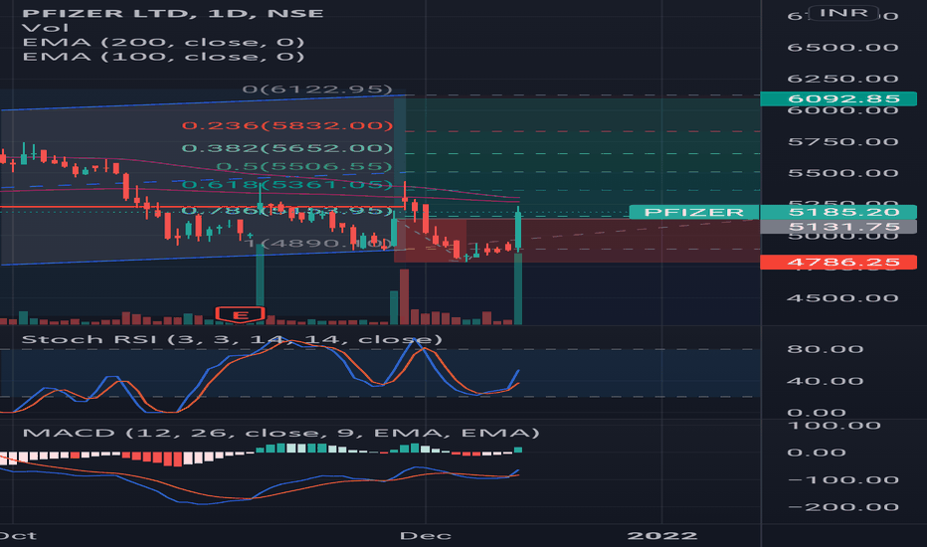Click the PFIZER symbol price tag
The width and height of the screenshot is (927, 547).
tap(694, 212)
